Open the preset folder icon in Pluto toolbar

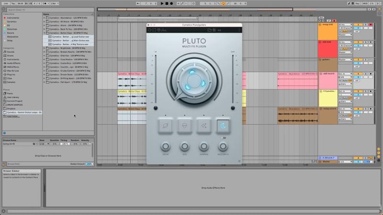pos(209,30)
